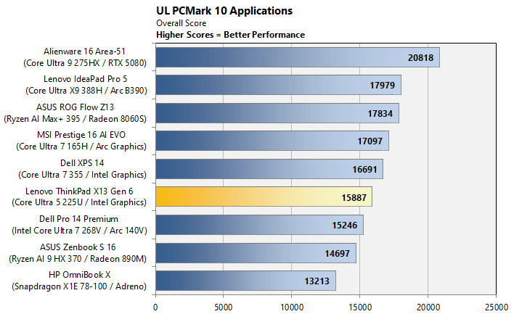The width and height of the screenshot is (514, 314).
Task: Click the 17834 score value
Action: (380, 114)
